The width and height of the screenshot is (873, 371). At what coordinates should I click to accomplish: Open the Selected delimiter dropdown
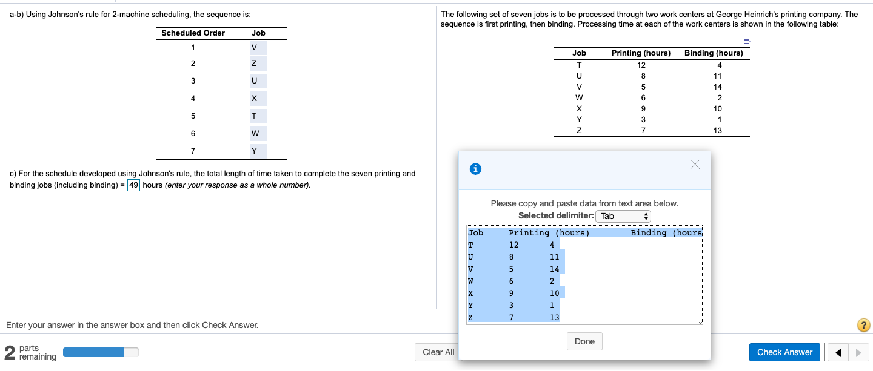623,216
